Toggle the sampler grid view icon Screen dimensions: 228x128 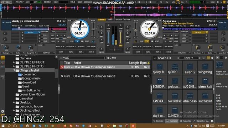pos(208,58)
